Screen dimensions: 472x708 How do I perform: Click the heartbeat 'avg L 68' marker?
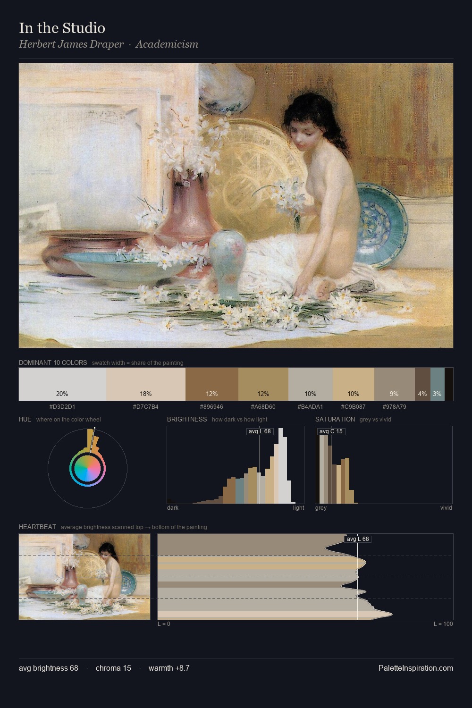pos(358,539)
